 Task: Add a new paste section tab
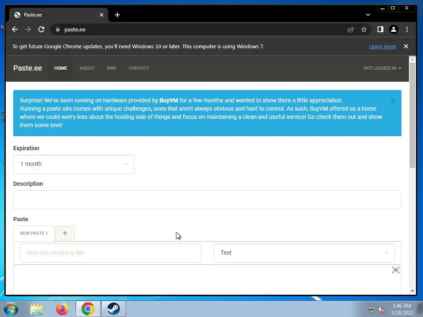tap(65, 234)
